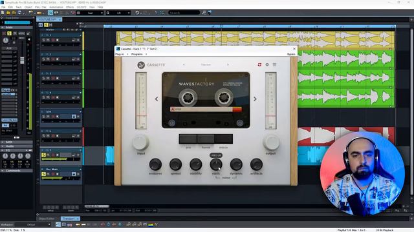Click the blue lock icon on Rev_Main track
The height and width of the screenshot is (232, 414).
pyautogui.click(x=74, y=174)
